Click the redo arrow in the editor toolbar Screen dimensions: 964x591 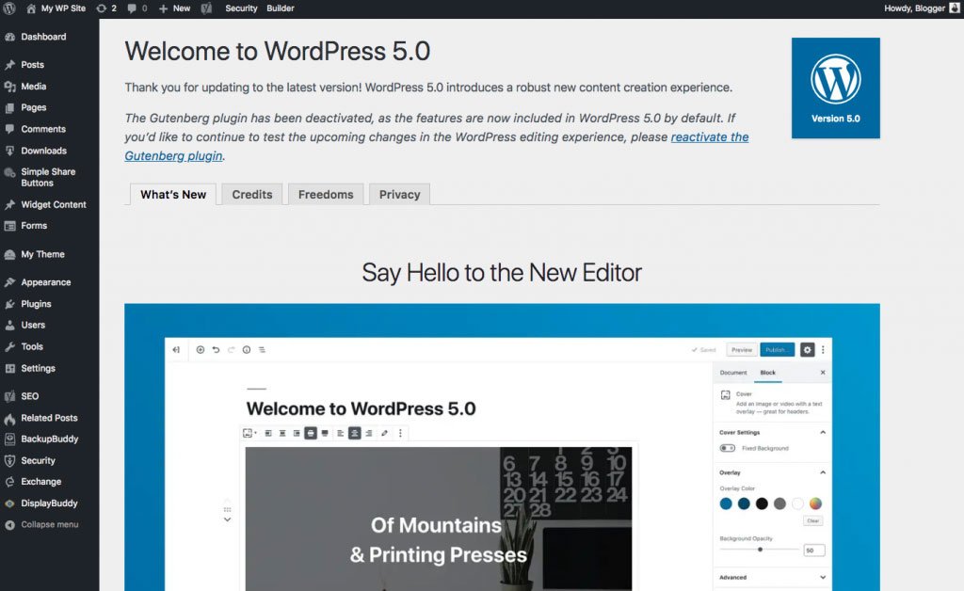(231, 350)
